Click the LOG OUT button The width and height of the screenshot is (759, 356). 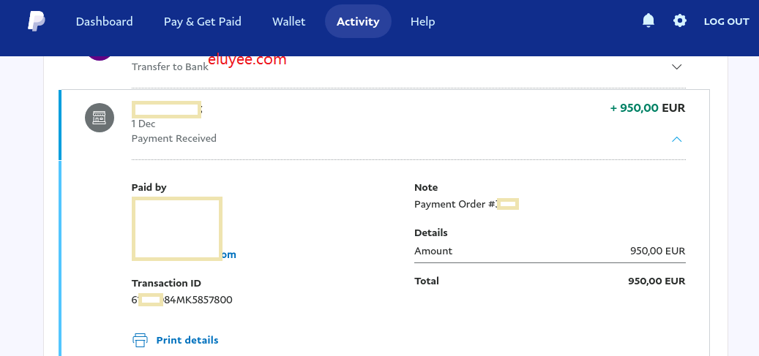coord(726,21)
